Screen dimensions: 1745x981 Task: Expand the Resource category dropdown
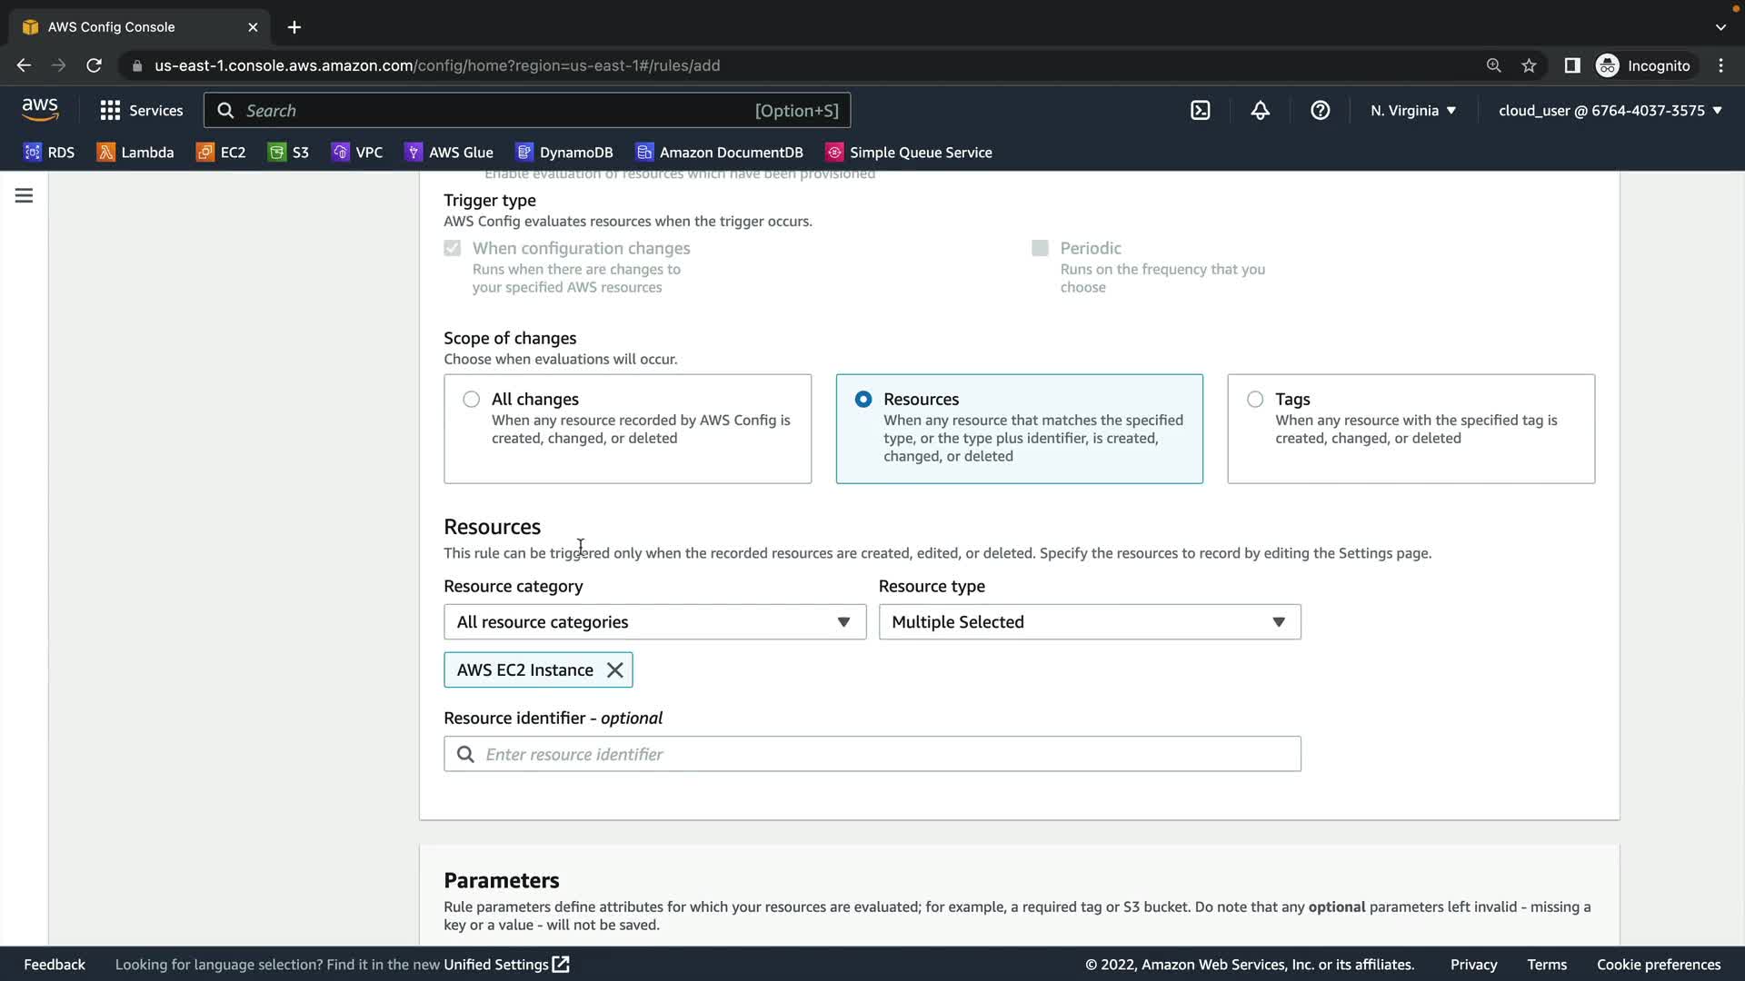click(654, 622)
